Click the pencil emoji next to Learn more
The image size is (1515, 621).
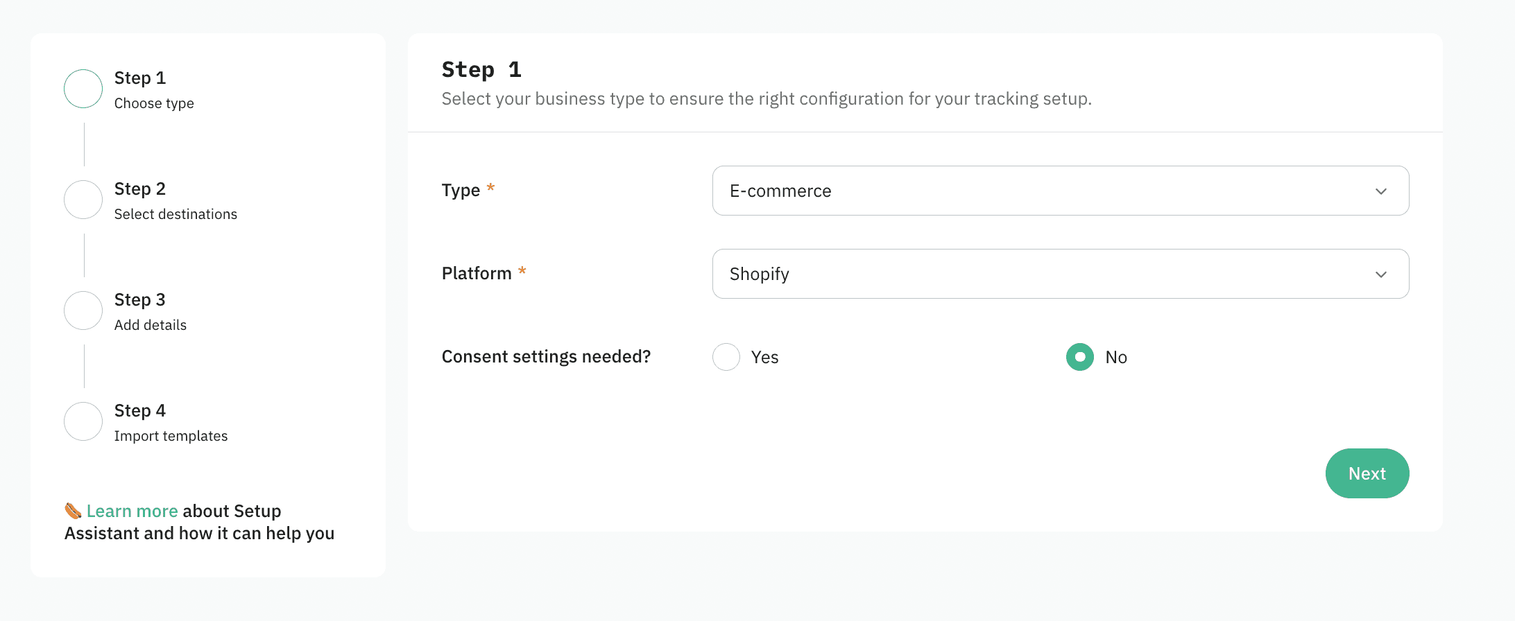click(72, 511)
